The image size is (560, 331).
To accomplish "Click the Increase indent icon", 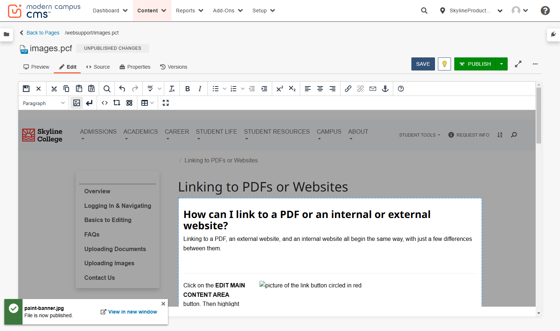I will coord(264,89).
